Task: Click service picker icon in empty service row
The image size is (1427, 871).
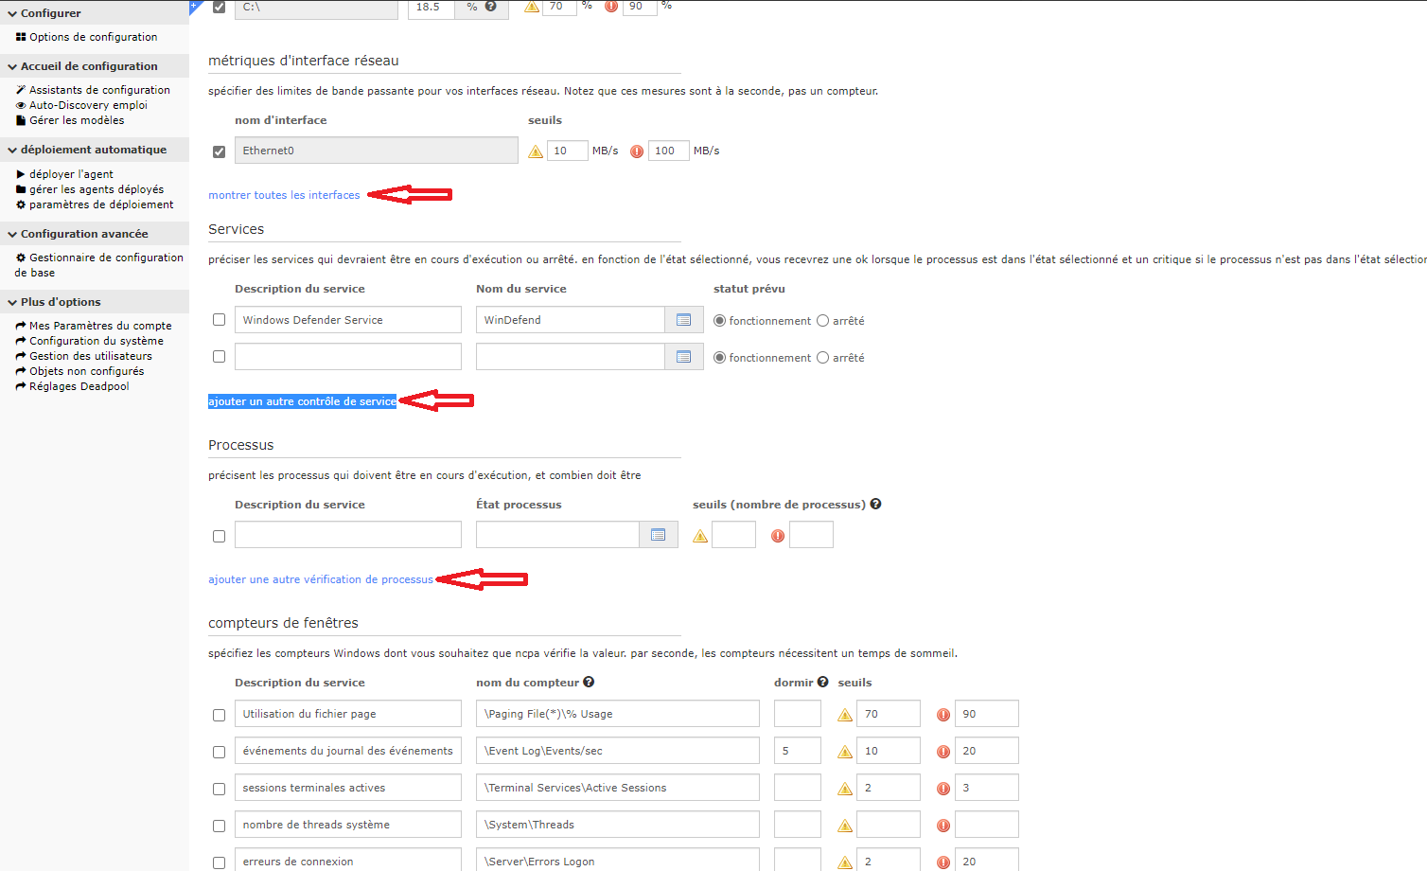Action: [683, 357]
